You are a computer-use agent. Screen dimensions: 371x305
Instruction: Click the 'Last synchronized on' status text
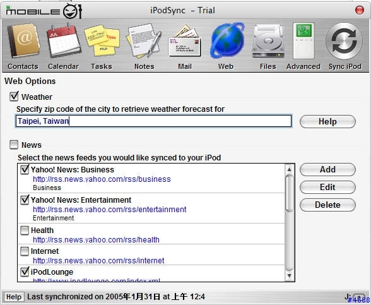tap(116, 297)
